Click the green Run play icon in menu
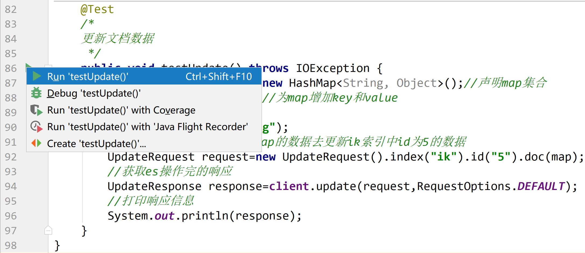Image resolution: width=585 pixels, height=253 pixels. coord(37,76)
